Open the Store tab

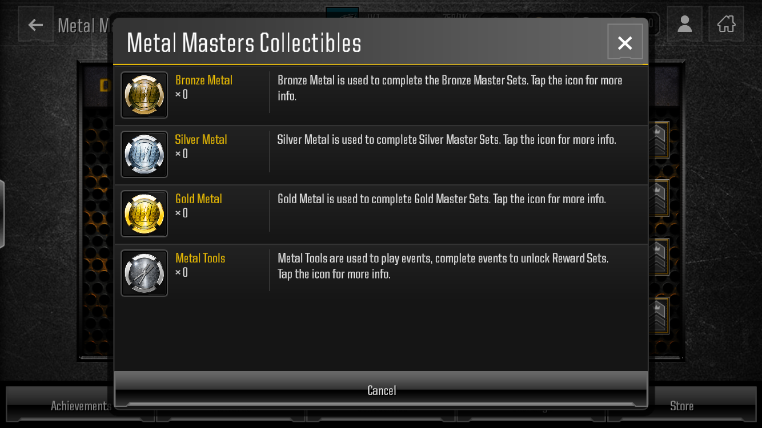pos(681,406)
